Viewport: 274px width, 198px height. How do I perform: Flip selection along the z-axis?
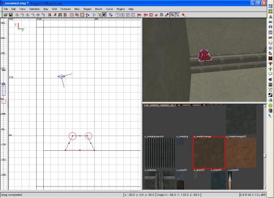(x=38, y=15)
